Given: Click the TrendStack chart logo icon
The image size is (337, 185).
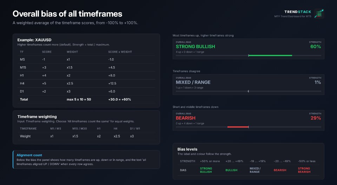Looking at the screenshot, I should pyautogui.click(x=319, y=14).
